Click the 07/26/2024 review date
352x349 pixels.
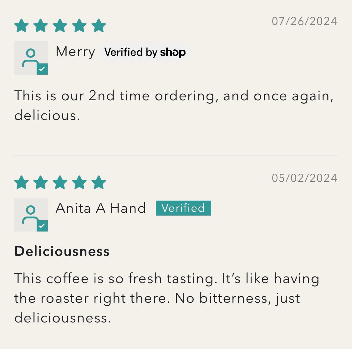(304, 21)
